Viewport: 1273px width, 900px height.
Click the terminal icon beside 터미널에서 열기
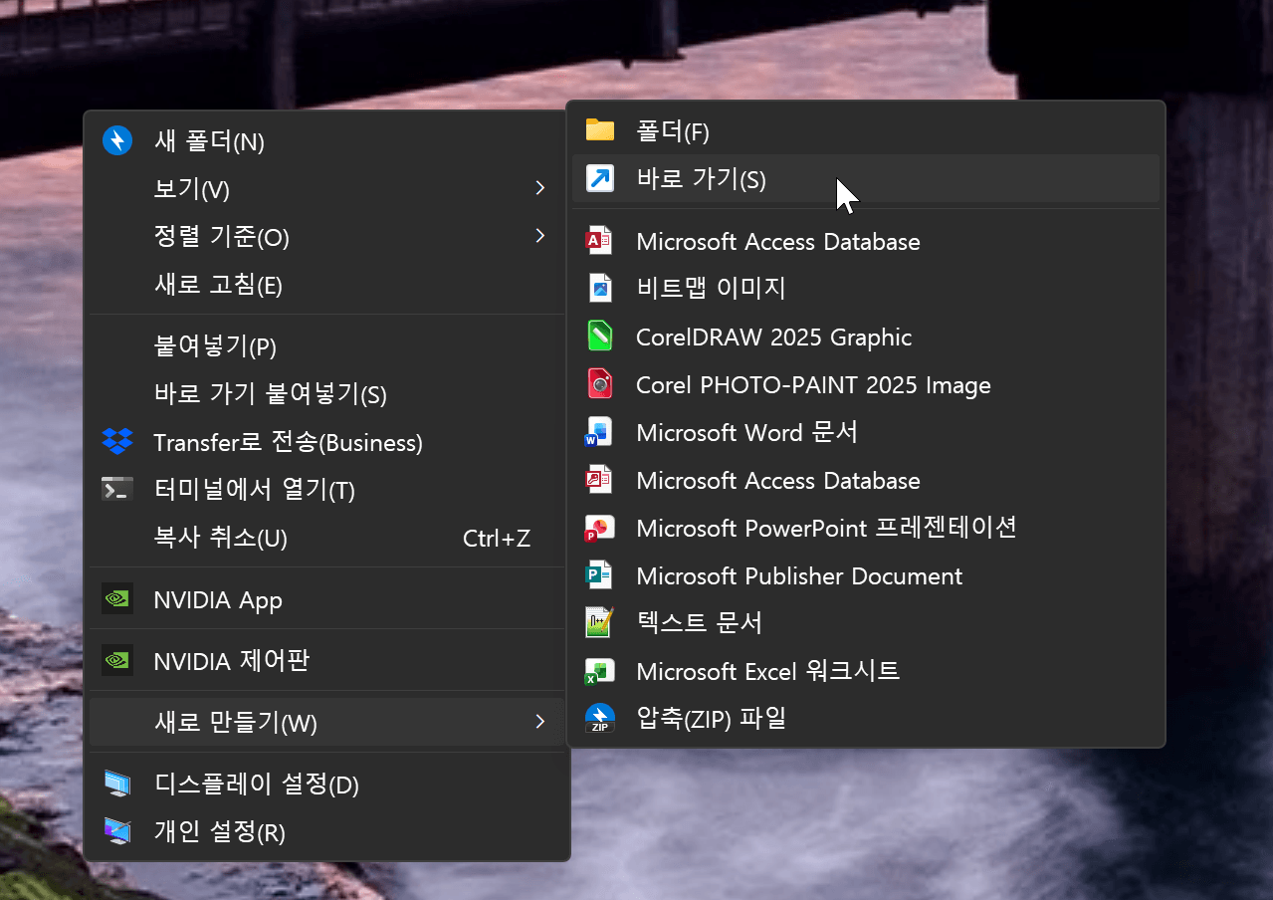[x=117, y=489]
